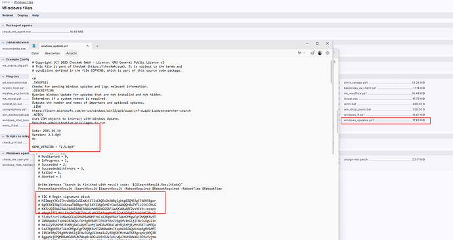The image size is (453, 240).
Task: Open the Help menu in Checkmk
Action: tap(35, 15)
